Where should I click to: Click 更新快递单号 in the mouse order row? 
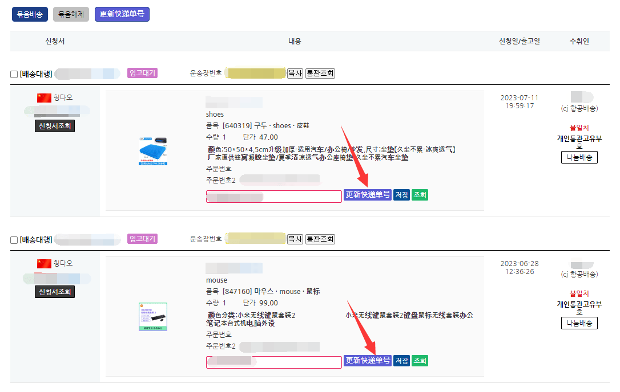tap(368, 361)
